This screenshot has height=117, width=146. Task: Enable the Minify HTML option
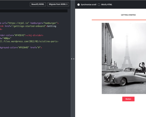click(x=99, y=5)
